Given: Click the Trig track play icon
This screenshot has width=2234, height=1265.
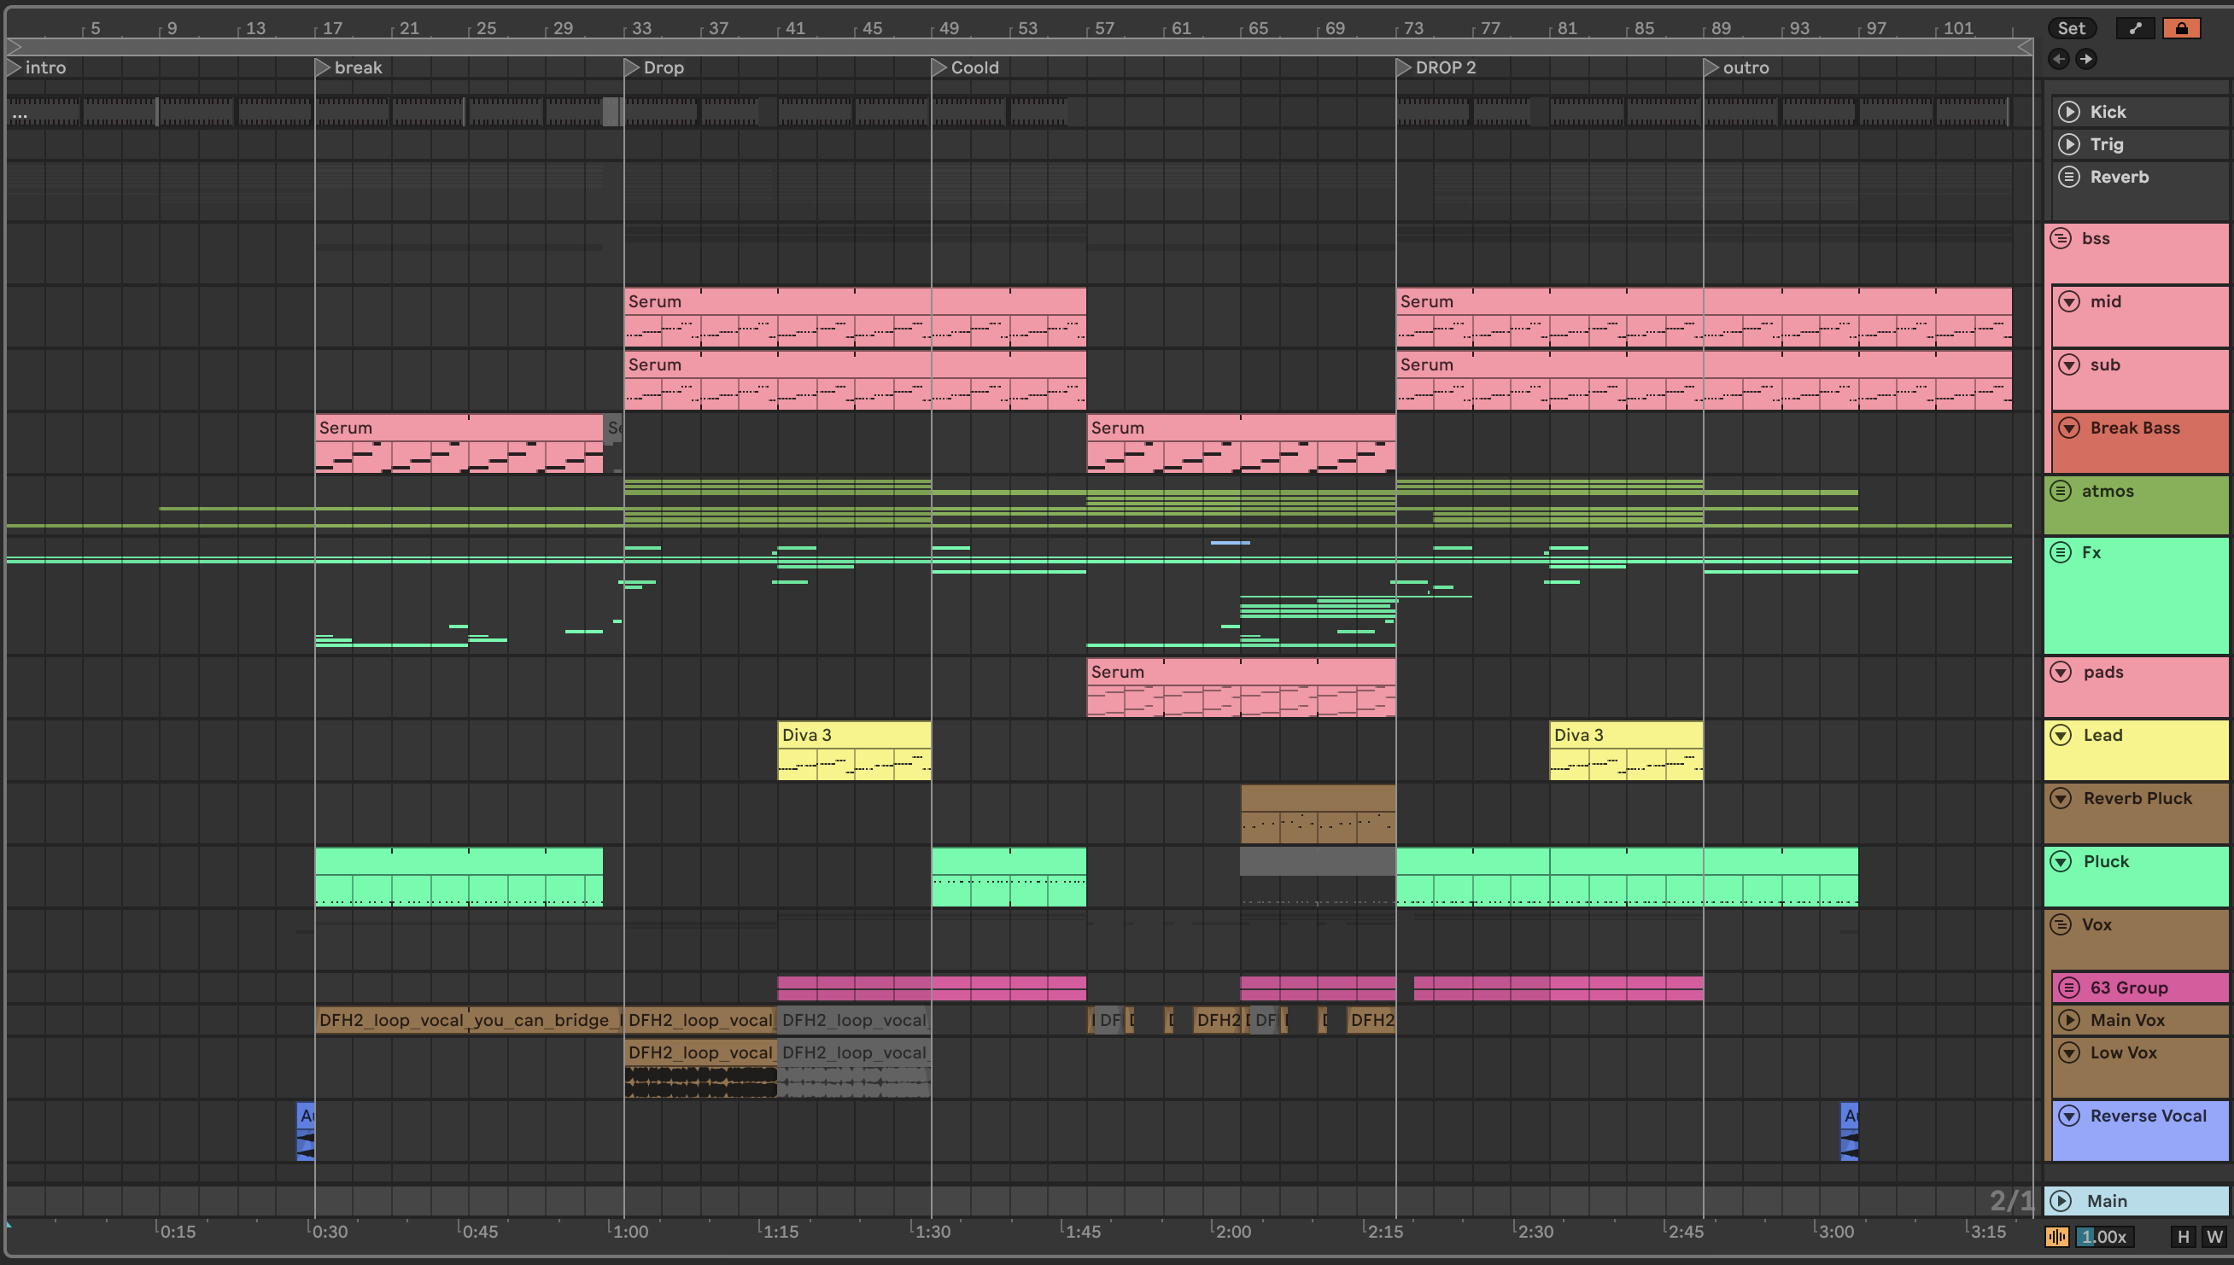Looking at the screenshot, I should click(x=2069, y=144).
